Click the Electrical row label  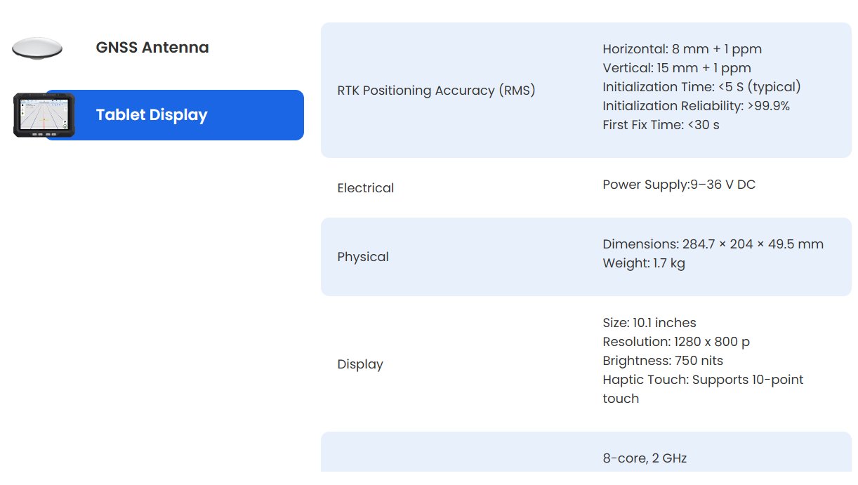[x=365, y=188]
